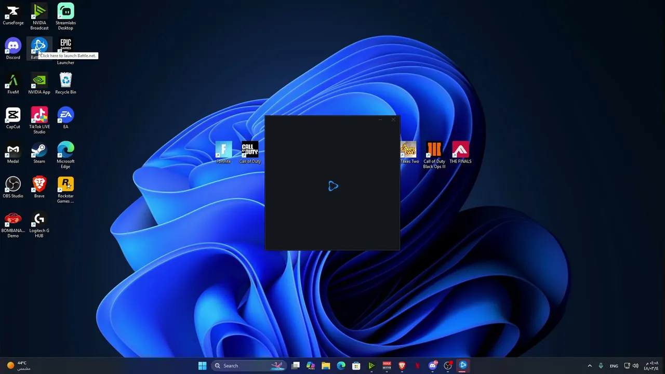Open Microsoft Store from the taskbar
Screen dimensions: 665x374
(356, 366)
